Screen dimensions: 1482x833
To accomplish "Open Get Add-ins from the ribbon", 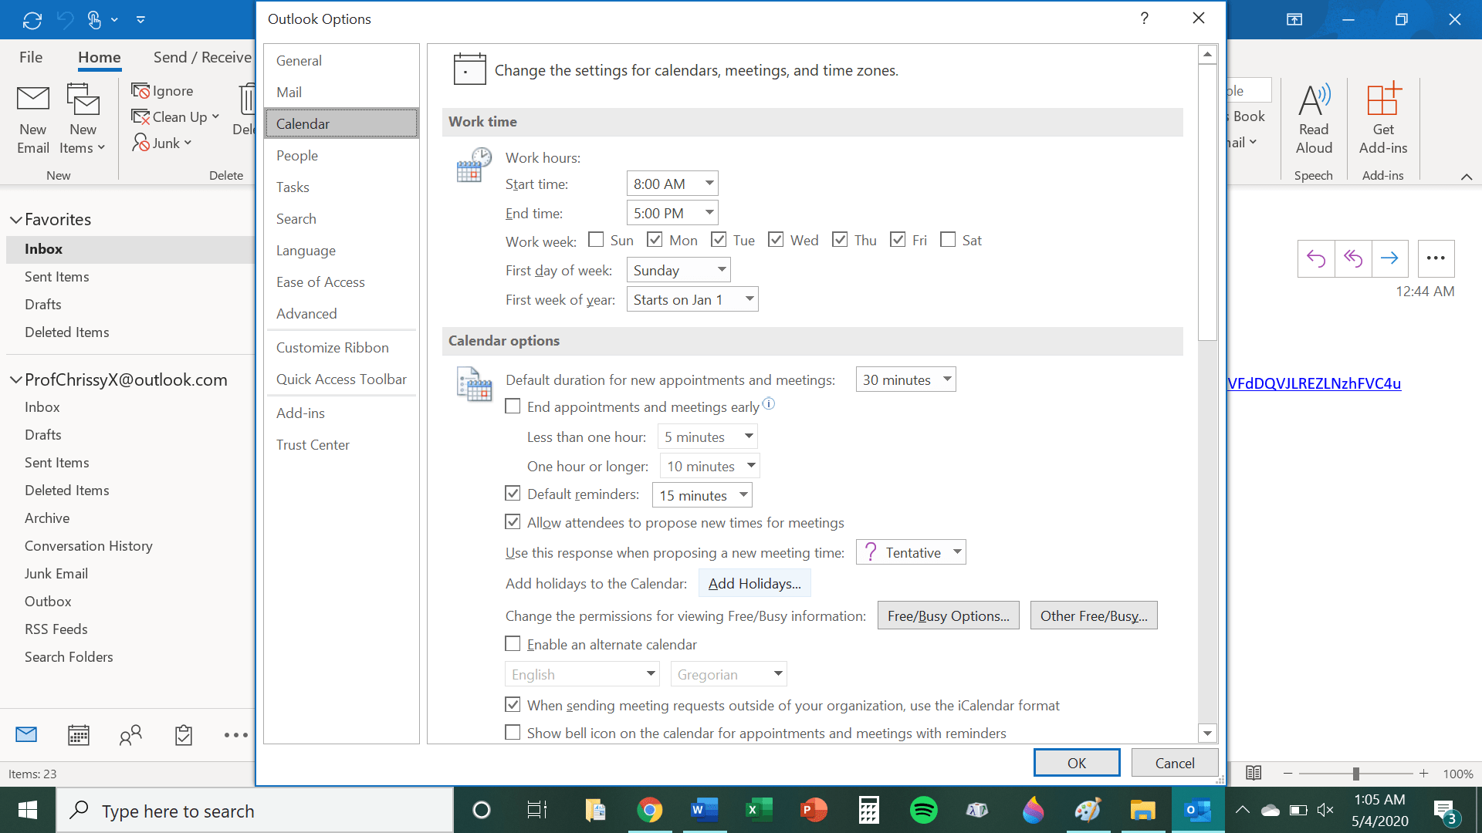I will [1382, 99].
